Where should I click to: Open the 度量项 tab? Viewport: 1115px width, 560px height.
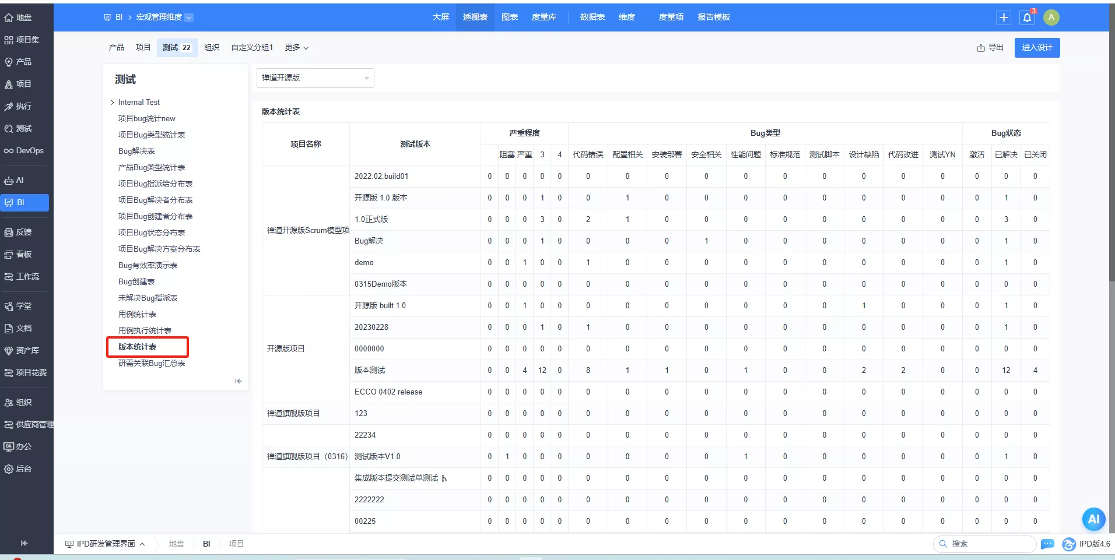tap(671, 17)
